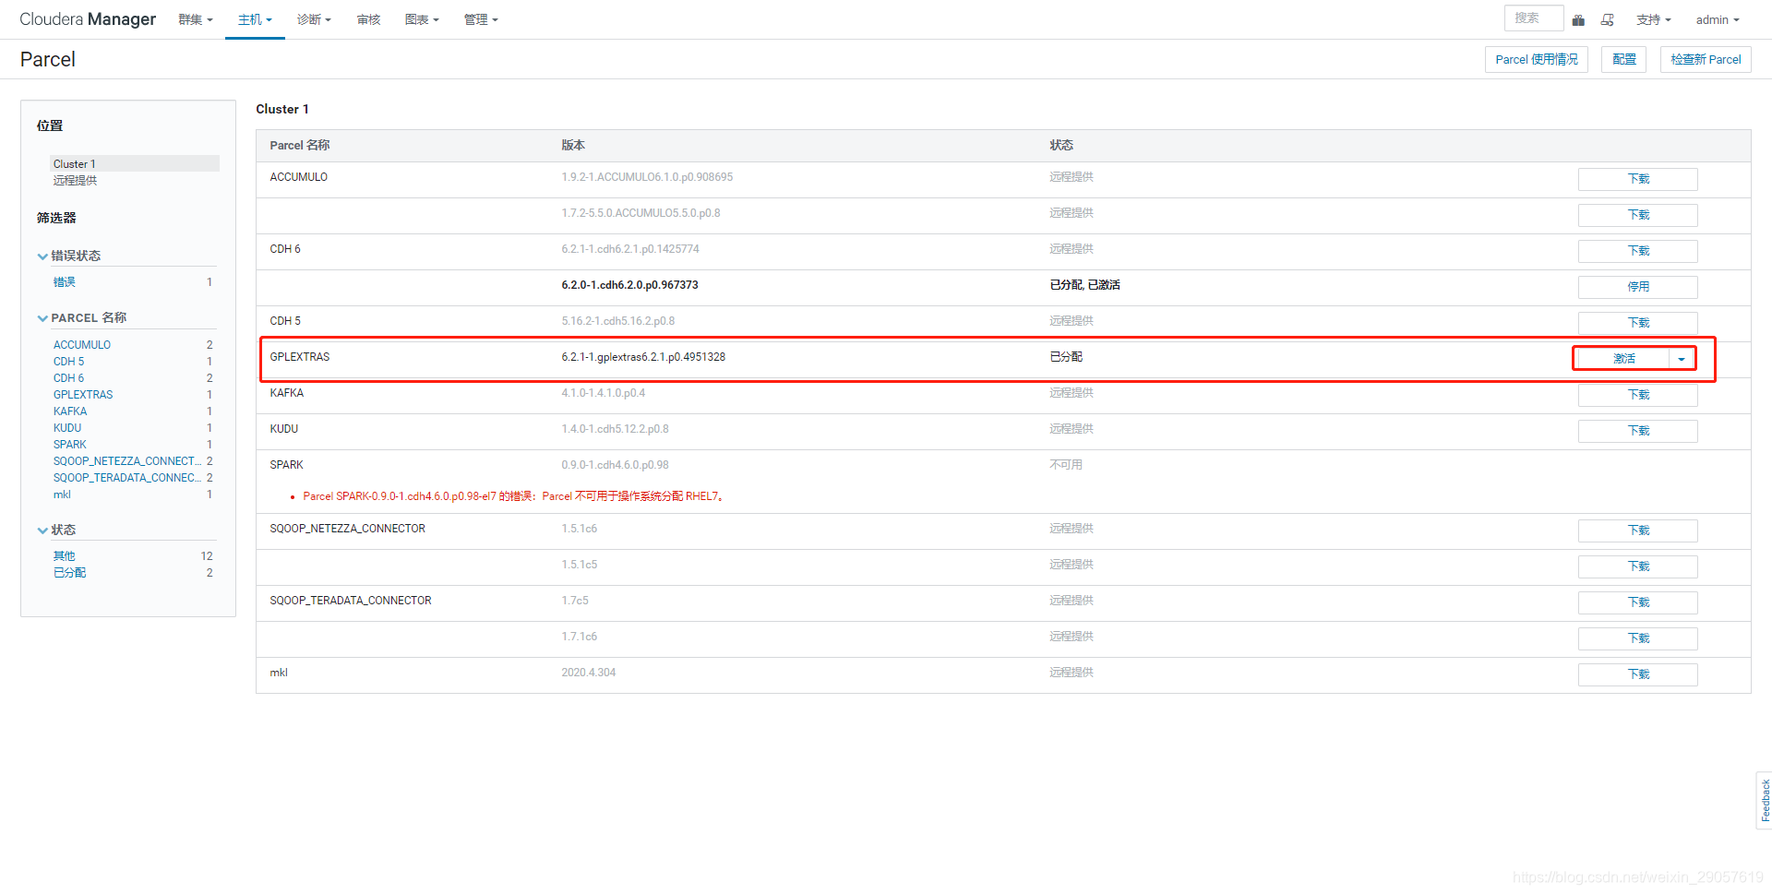Image resolution: width=1772 pixels, height=894 pixels.
Task: Click the 配置 button
Action: 1624,59
